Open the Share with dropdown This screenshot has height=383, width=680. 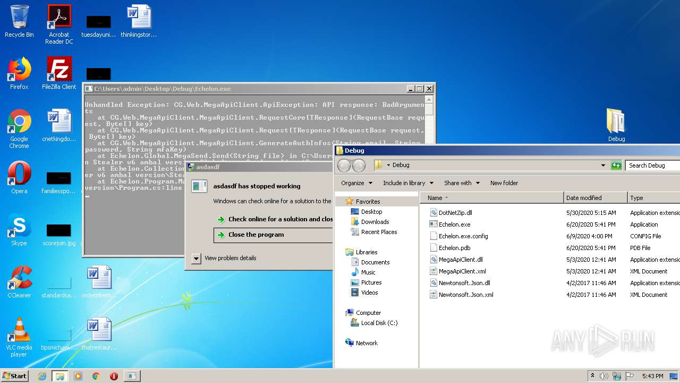[x=462, y=183]
